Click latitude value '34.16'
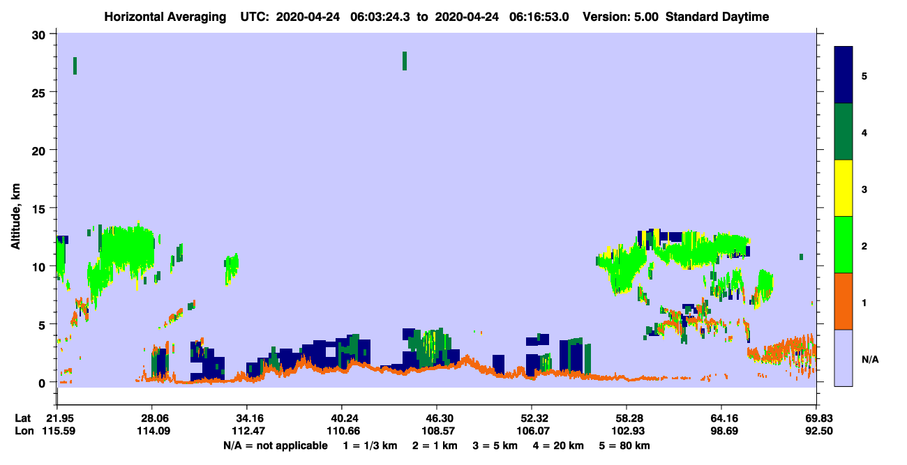This screenshot has width=907, height=465. [246, 418]
